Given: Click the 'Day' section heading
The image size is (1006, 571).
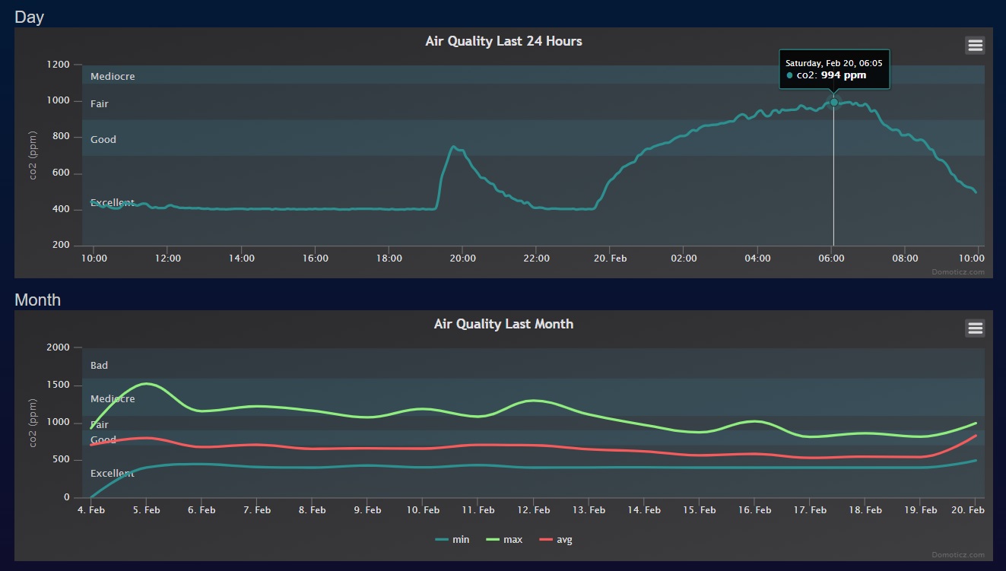Looking at the screenshot, I should pyautogui.click(x=29, y=17).
